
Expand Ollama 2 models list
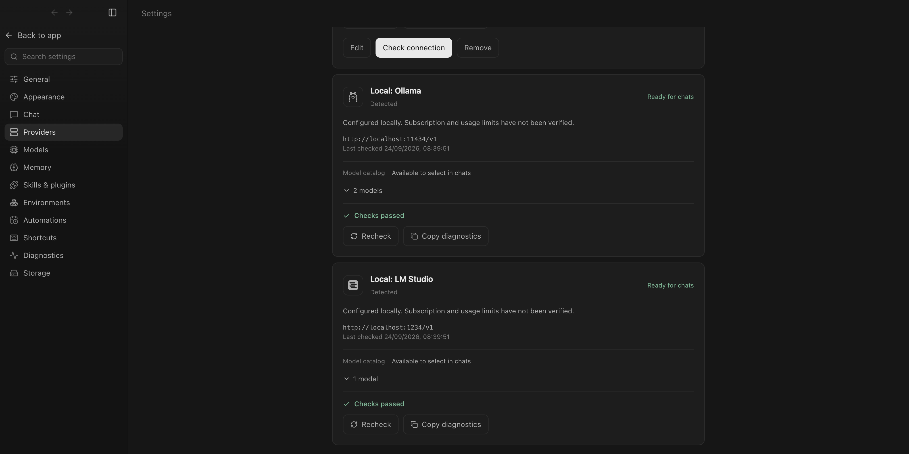pyautogui.click(x=363, y=191)
